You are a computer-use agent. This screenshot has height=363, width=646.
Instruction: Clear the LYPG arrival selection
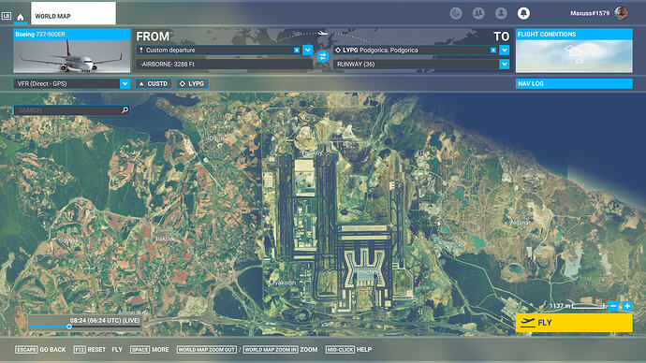click(x=493, y=50)
